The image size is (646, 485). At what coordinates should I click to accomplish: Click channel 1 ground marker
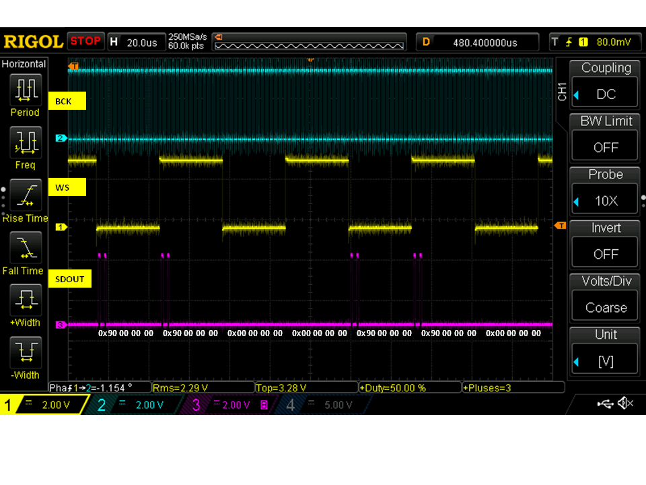[61, 227]
